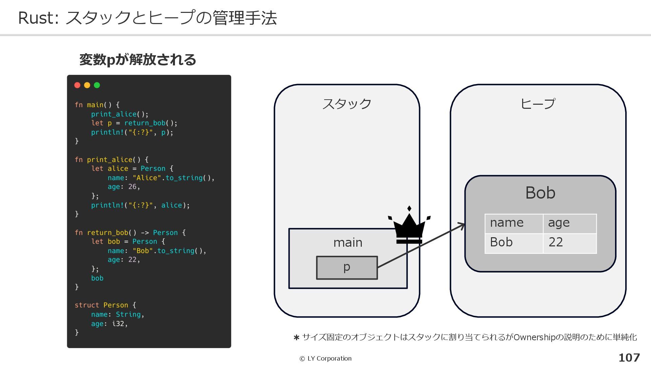The width and height of the screenshot is (651, 366).
Task: Click the red dot in code window
Action: pos(77,85)
